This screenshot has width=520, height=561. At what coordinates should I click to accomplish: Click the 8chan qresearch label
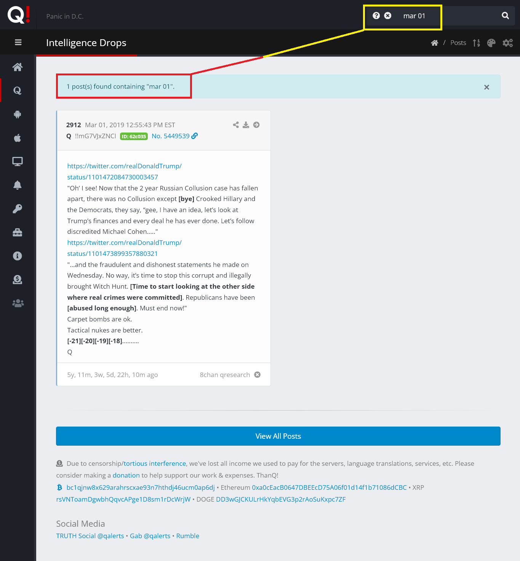225,375
